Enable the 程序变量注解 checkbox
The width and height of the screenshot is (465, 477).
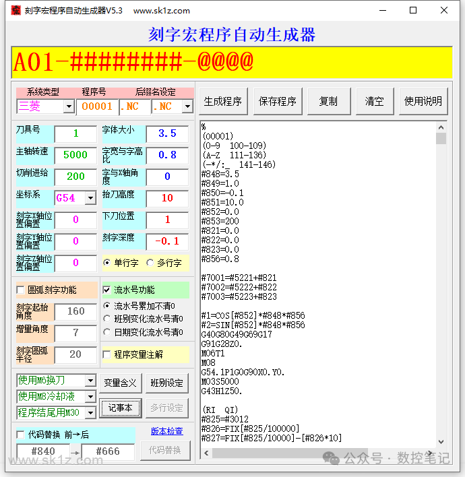(106, 354)
